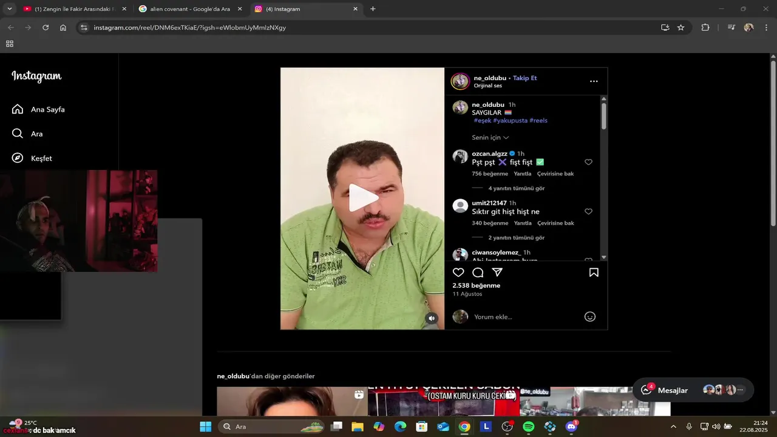This screenshot has width=777, height=437.
Task: Open ozcan.algzz's profile username
Action: pyautogui.click(x=489, y=154)
